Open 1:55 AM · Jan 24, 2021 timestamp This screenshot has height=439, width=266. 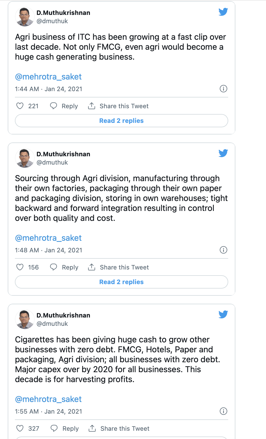pos(49,411)
